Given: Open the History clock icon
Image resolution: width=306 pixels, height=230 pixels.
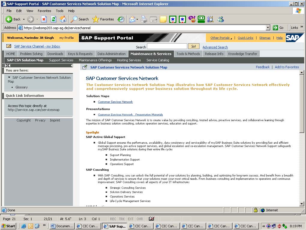Looking at the screenshot, I should pyautogui.click(x=121, y=19).
